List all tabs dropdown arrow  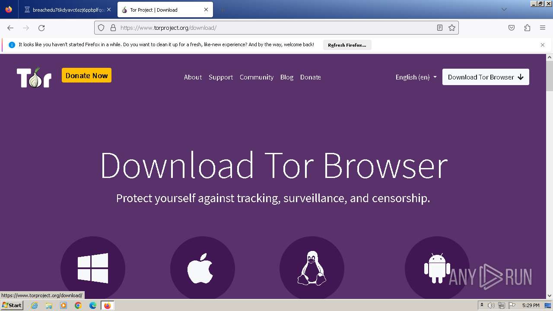[x=504, y=10]
